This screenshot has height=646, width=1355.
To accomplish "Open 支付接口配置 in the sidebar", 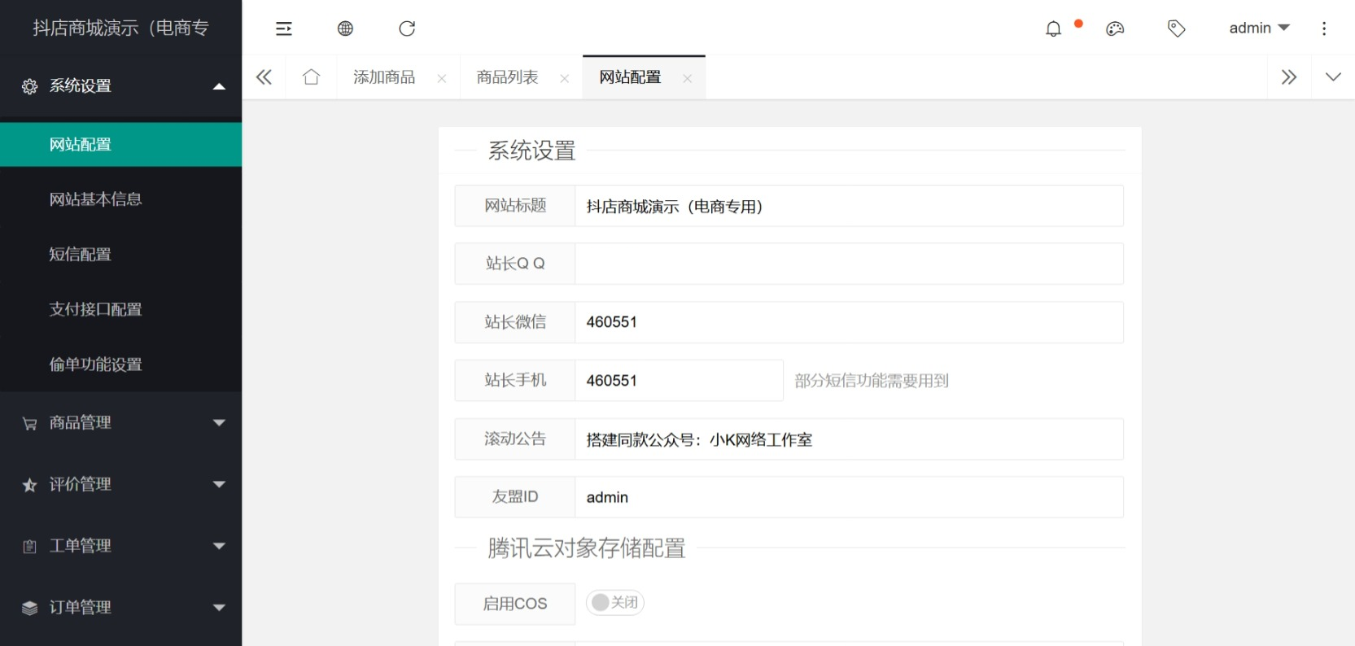I will point(96,309).
